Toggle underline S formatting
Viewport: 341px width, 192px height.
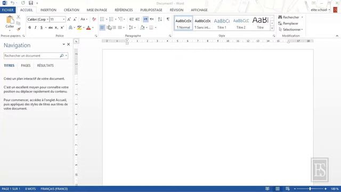click(x=42, y=28)
